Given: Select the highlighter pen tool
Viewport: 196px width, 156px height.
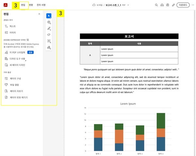Looking at the screenshot, I should tap(49, 28).
